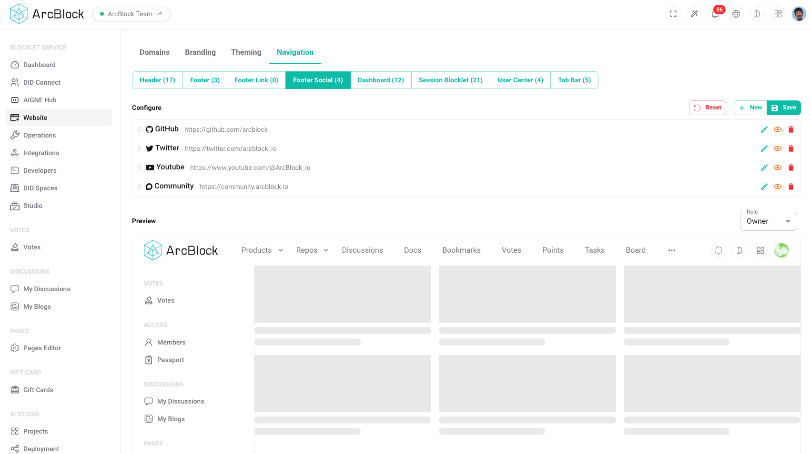Expand the Products menu in preview

click(x=261, y=250)
